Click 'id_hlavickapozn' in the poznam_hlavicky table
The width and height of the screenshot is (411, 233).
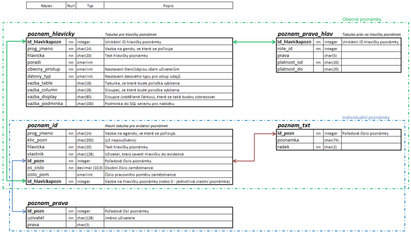pyautogui.click(x=44, y=42)
